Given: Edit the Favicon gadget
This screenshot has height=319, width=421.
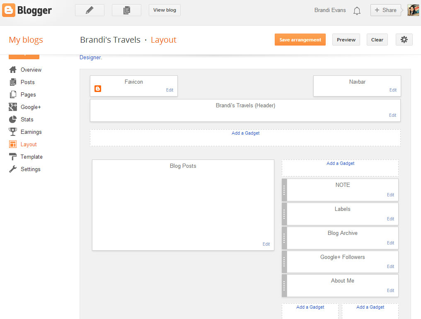Looking at the screenshot, I should click(169, 90).
